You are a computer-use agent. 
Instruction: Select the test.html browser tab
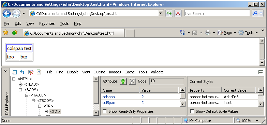(x=73, y=33)
